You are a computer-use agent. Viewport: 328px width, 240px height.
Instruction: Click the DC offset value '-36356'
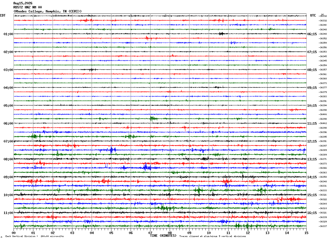coord(323,47)
